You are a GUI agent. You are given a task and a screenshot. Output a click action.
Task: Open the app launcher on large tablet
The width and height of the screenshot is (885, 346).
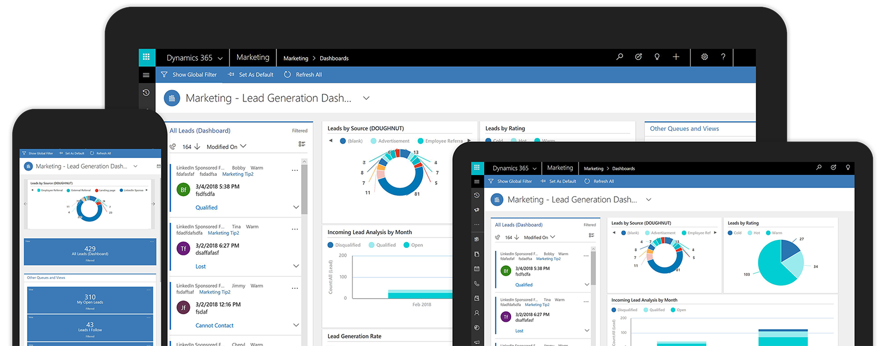point(147,57)
